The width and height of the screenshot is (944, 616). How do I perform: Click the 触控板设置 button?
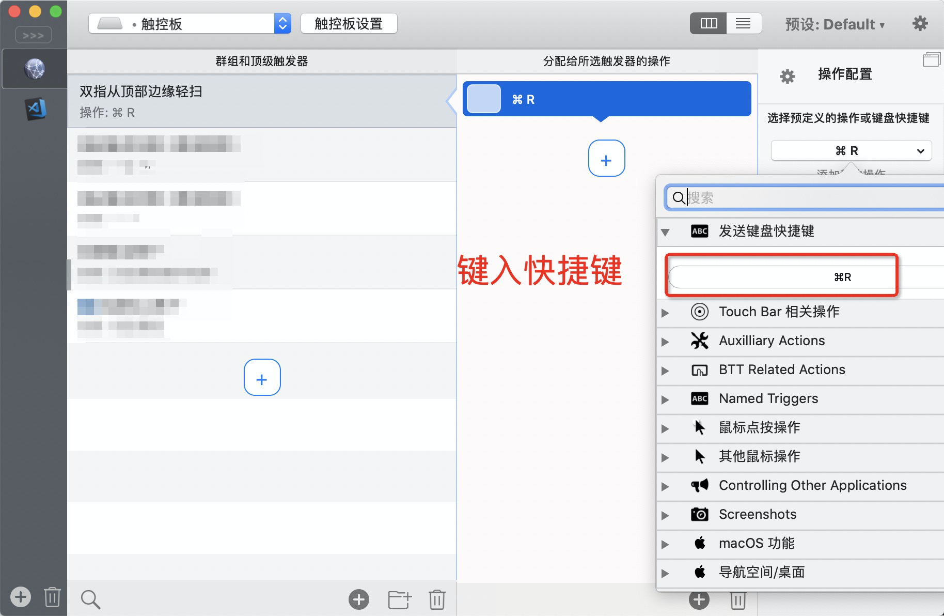pyautogui.click(x=349, y=23)
